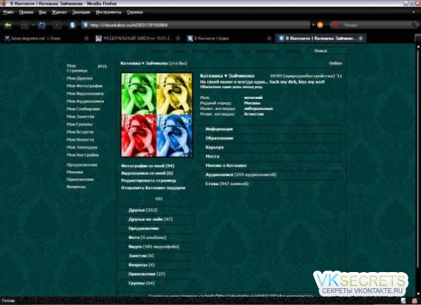Screen dimensions: 421x305
Task: Click the red Stop loading icon
Action: tap(57, 25)
